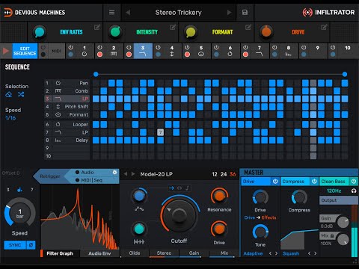Select Looper row in sequence list
The image size is (359, 269).
tap(67, 124)
